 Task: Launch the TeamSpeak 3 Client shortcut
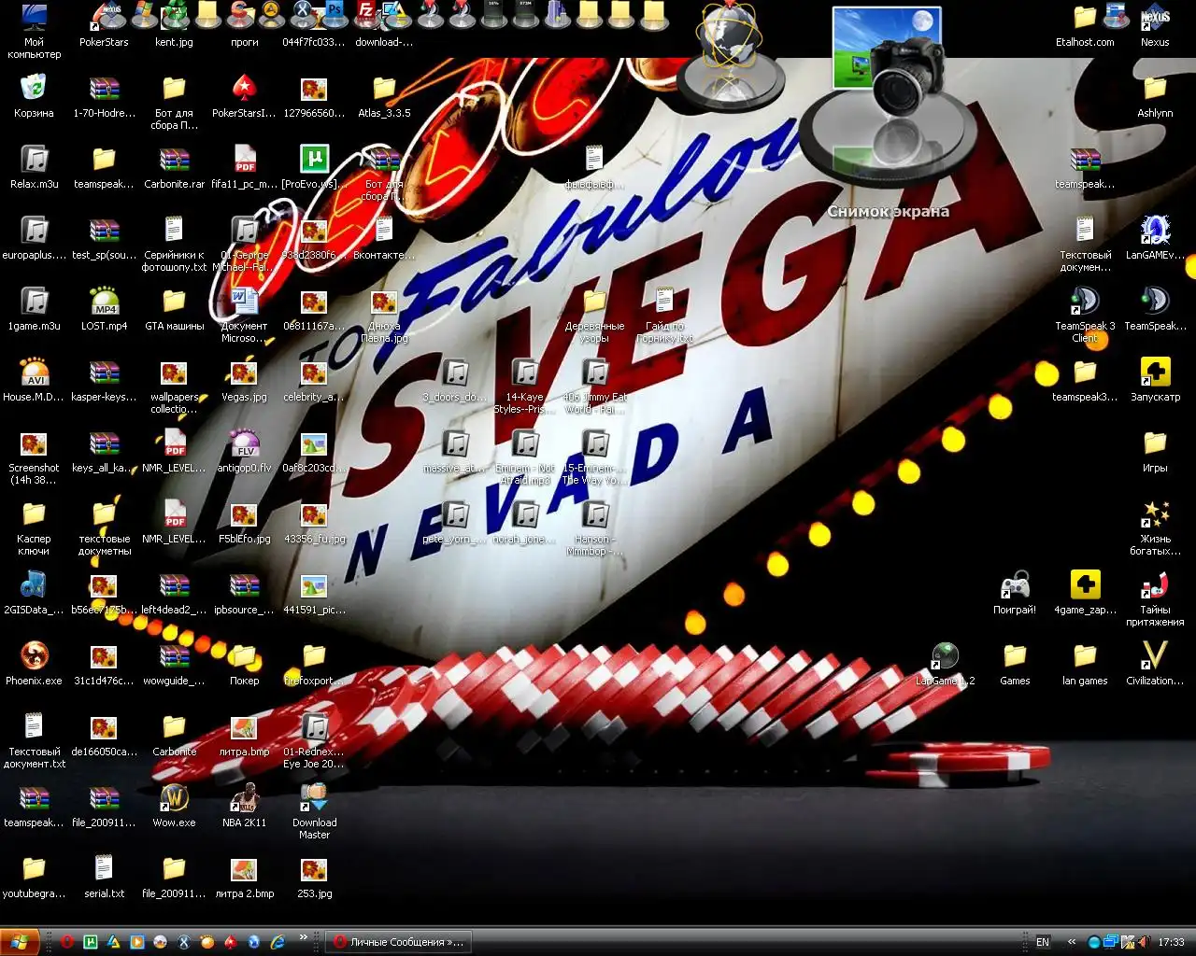[1084, 302]
